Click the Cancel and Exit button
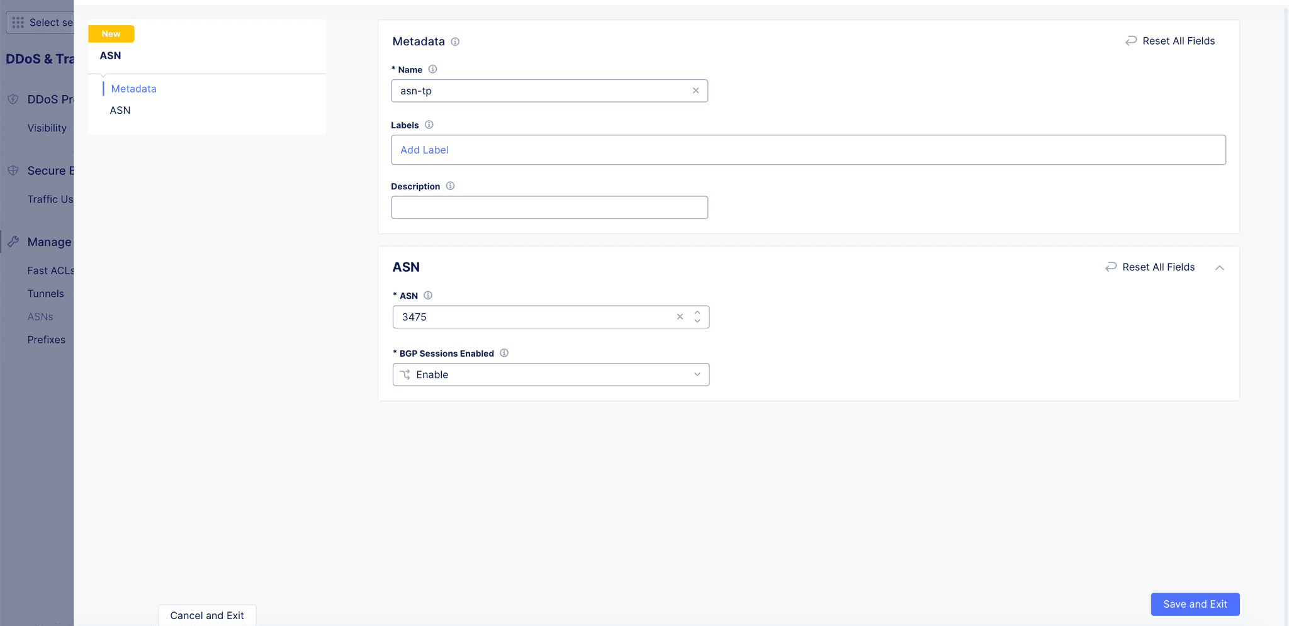This screenshot has height=626, width=1289. (206, 615)
